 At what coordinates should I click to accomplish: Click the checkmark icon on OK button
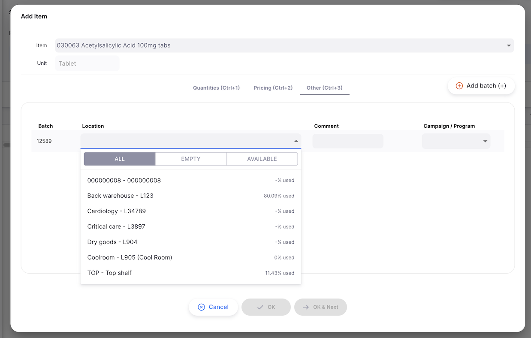coord(260,307)
